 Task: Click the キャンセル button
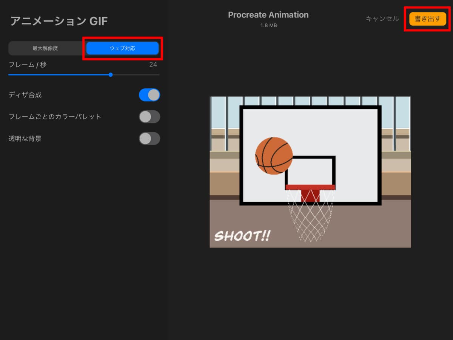click(382, 19)
